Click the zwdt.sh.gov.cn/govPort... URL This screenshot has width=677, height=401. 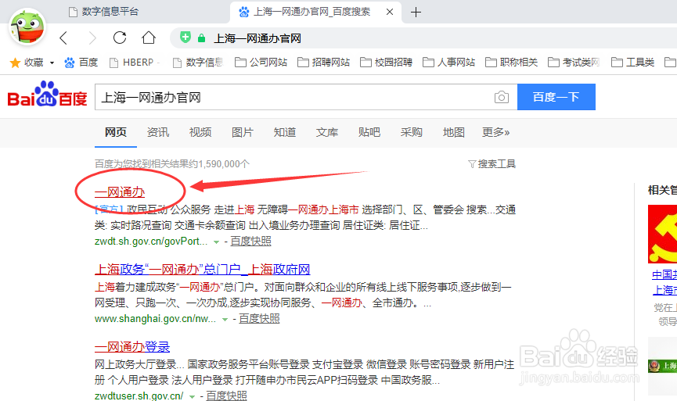151,241
